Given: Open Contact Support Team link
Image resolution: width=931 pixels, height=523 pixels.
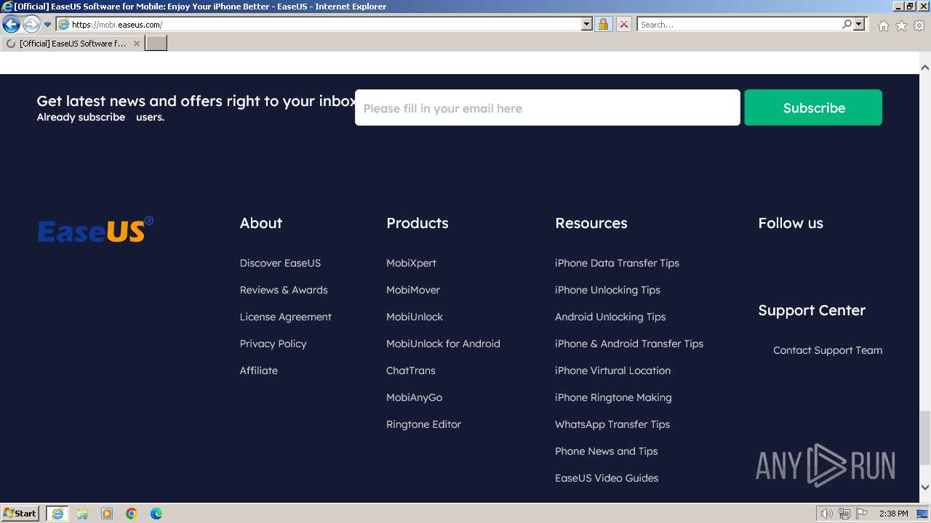Looking at the screenshot, I should pyautogui.click(x=828, y=350).
